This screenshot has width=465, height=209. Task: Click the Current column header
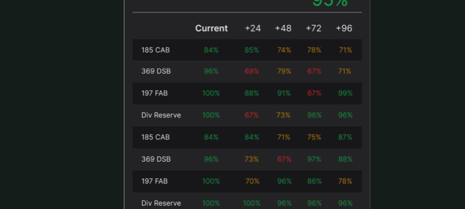(x=211, y=28)
